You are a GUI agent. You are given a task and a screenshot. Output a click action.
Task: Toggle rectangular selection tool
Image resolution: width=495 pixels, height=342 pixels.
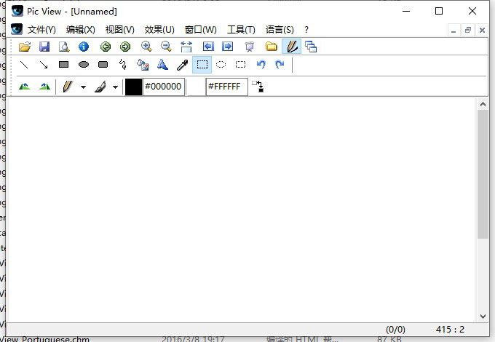point(202,65)
